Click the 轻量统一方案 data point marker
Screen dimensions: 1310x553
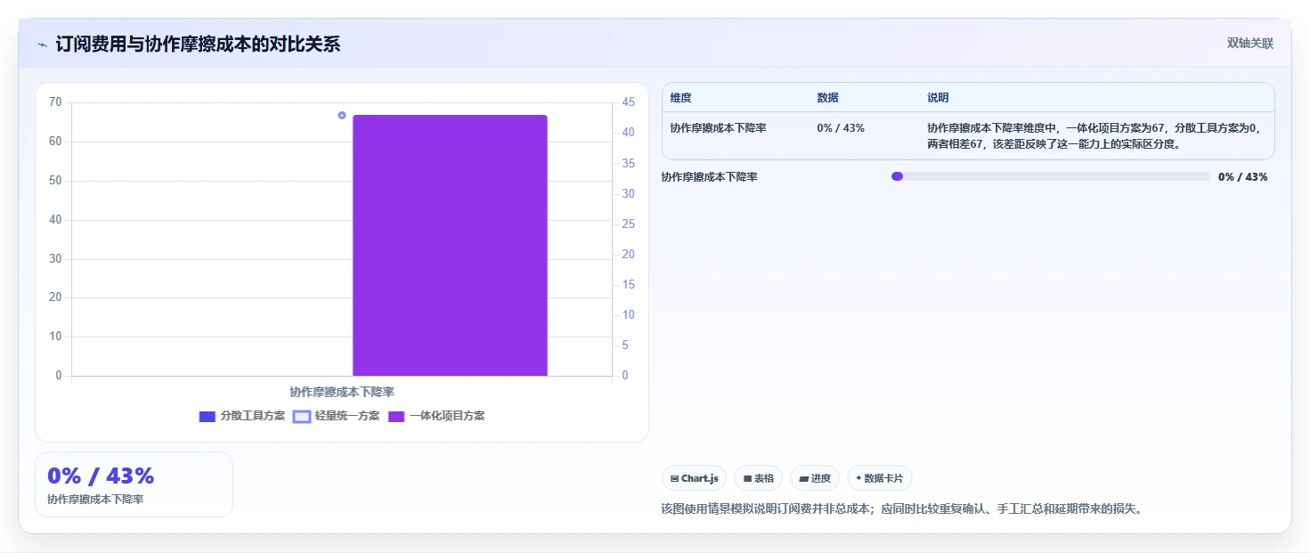coord(342,115)
